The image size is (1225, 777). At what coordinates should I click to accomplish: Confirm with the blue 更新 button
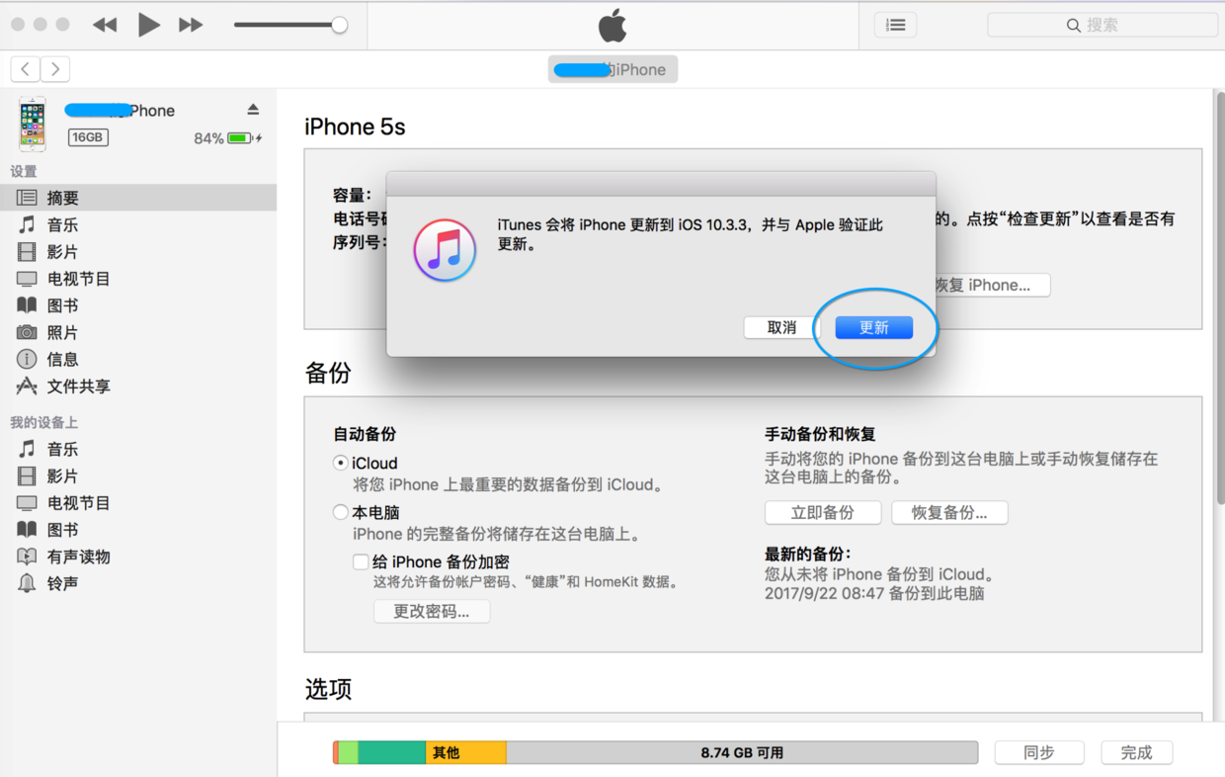click(873, 327)
